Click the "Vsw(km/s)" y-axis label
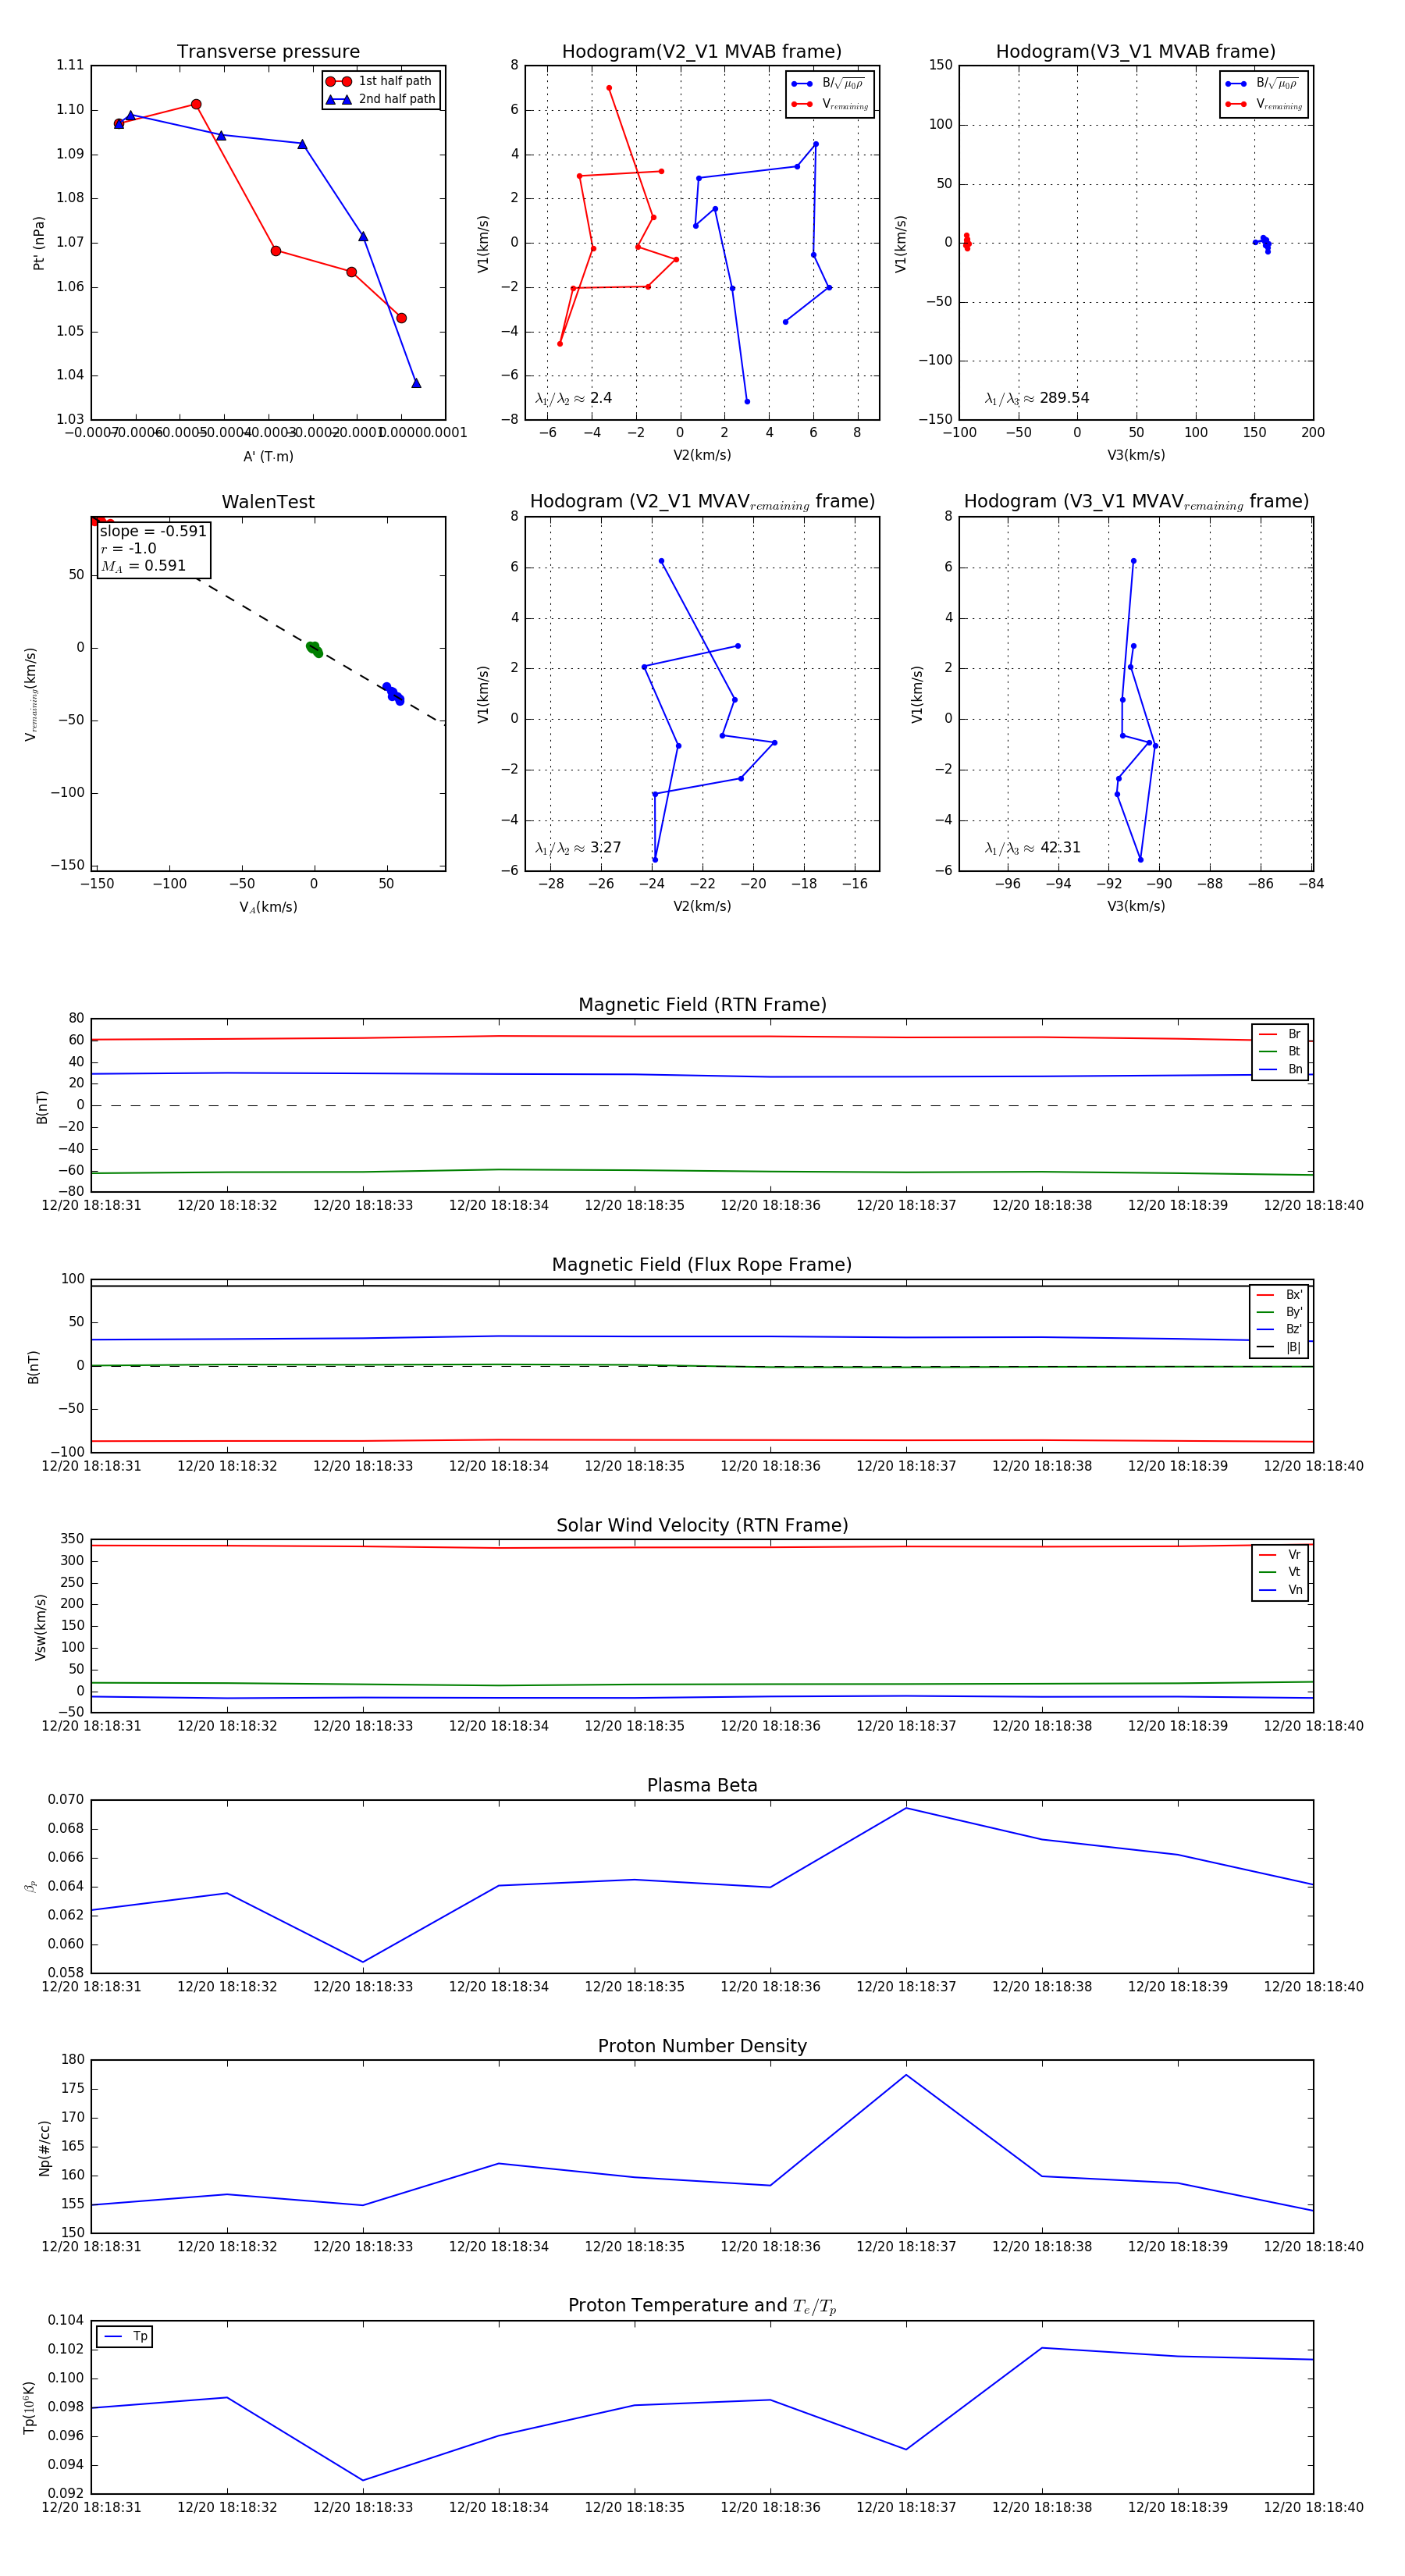Viewport: 1405px width, 2576px height. click(40, 1627)
